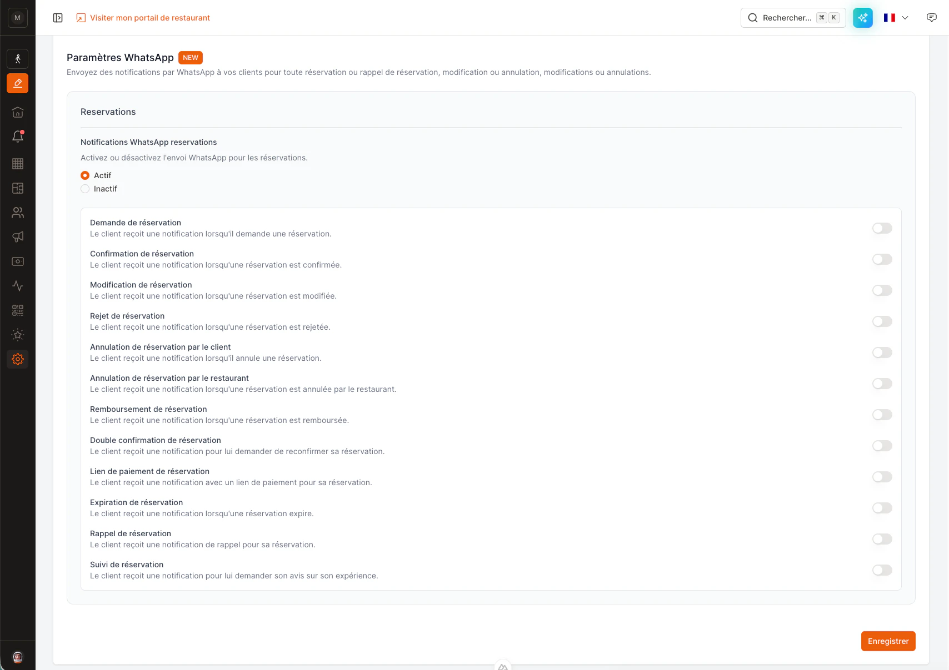Click the restaurant portal icon
The height and width of the screenshot is (670, 949).
coord(81,18)
